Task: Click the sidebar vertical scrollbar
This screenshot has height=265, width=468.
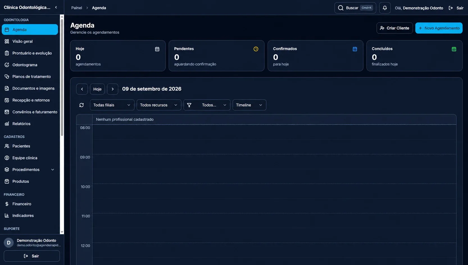Action: (62, 77)
